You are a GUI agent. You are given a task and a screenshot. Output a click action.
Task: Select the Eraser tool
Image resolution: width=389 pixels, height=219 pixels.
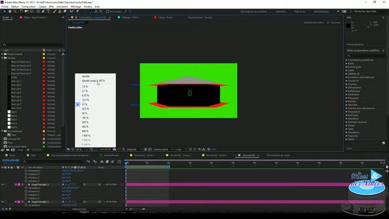[x=65, y=12]
